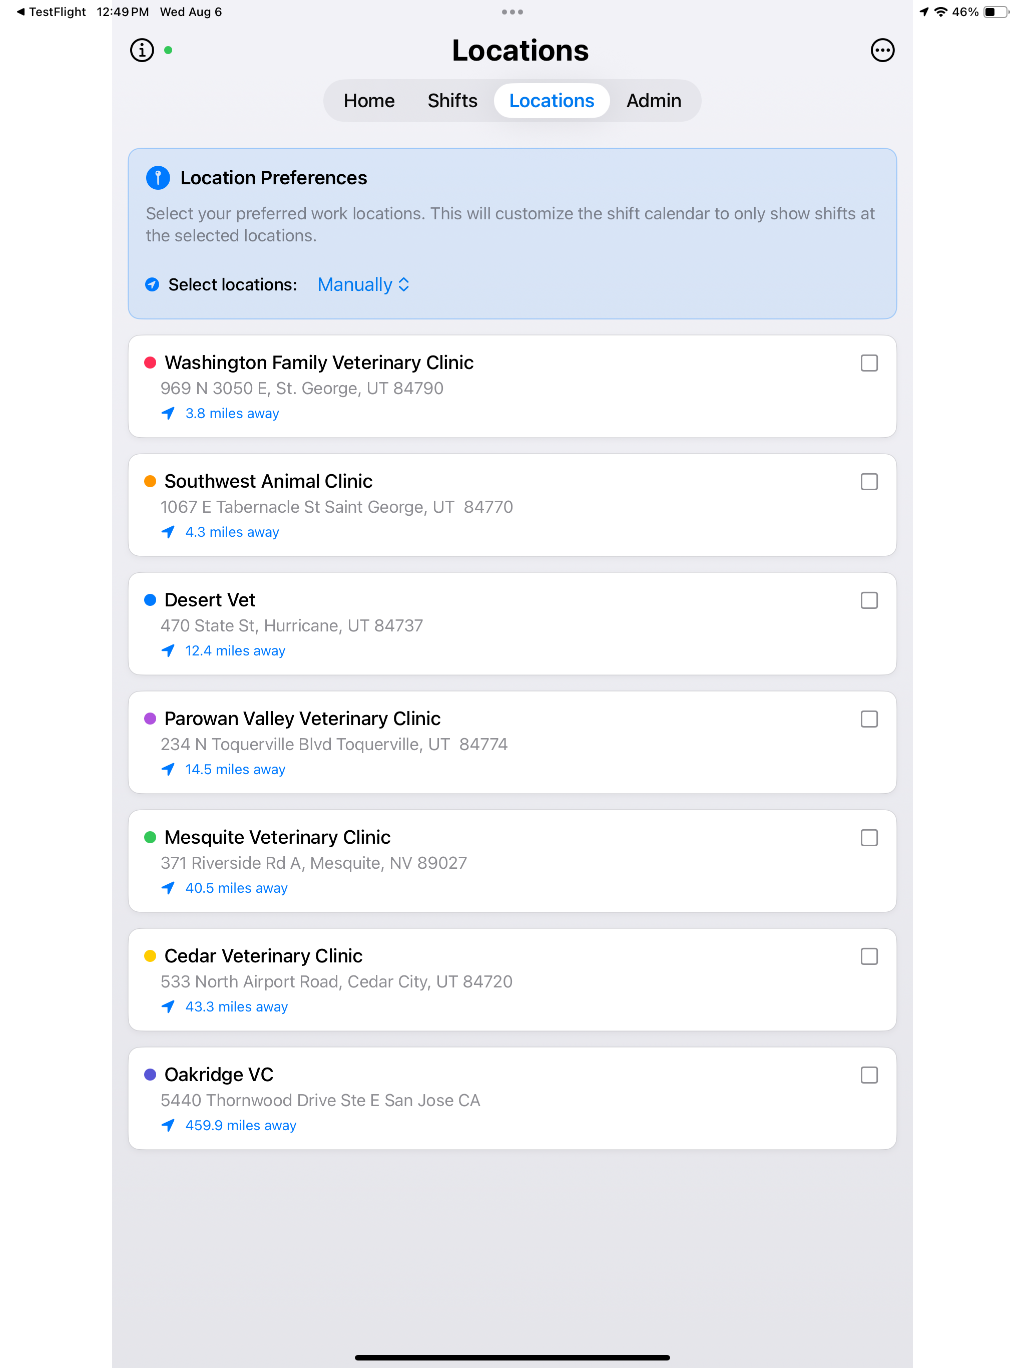The image size is (1025, 1368).
Task: Tap address 371 Riverside Rd A, Mesquite
Action: click(313, 863)
